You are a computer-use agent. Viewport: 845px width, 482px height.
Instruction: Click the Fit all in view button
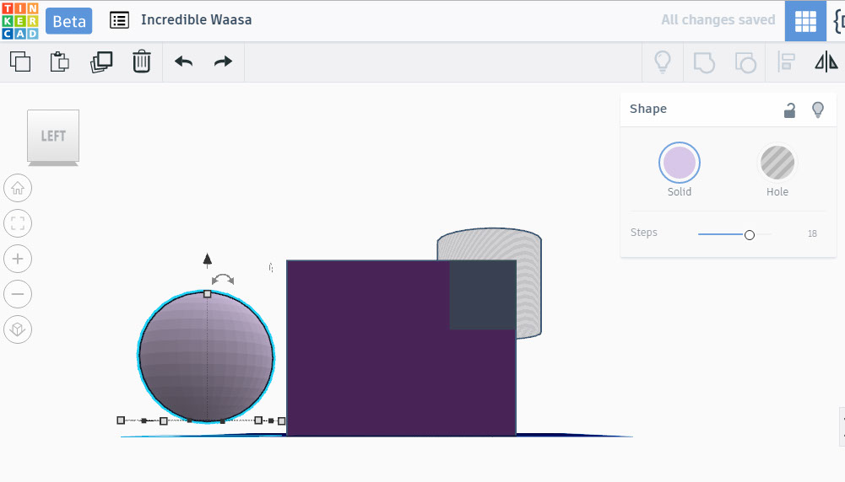[18, 223]
